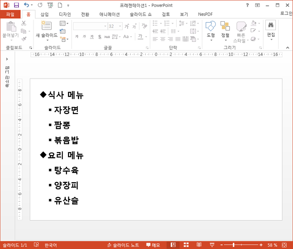Click the Format Painter brush icon

coord(24,39)
